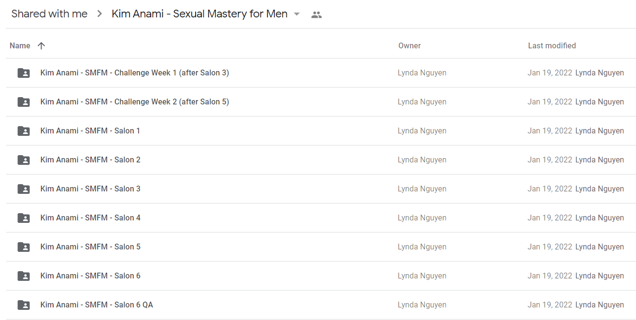The height and width of the screenshot is (320, 636).
Task: Click the shared folder icon for Salon 6 QA
Action: (23, 305)
